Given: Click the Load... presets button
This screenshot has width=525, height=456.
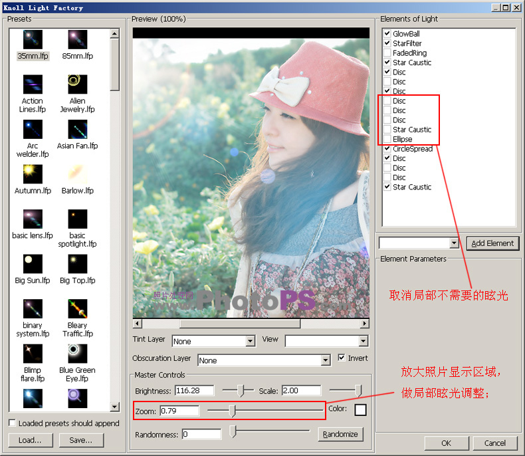Looking at the screenshot, I should [31, 440].
